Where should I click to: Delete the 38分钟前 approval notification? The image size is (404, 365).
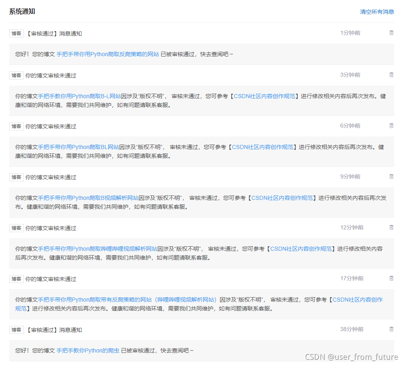[391, 330]
